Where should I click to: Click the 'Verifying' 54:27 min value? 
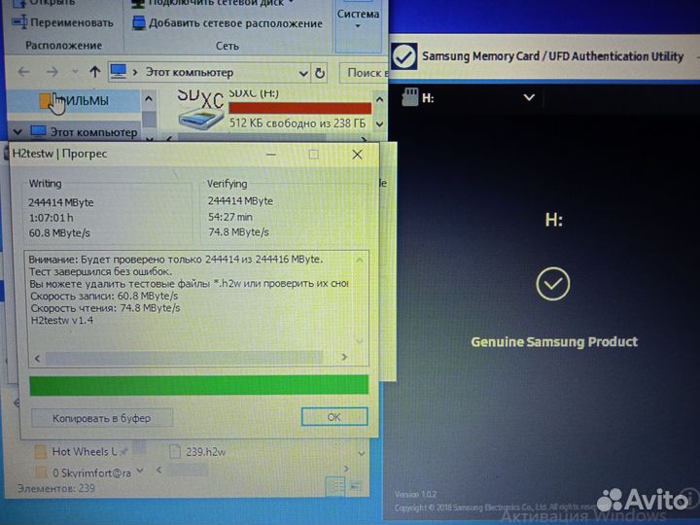[x=230, y=217]
